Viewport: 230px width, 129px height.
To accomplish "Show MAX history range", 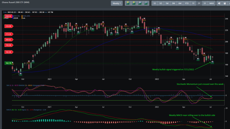I will [x=212, y=3].
